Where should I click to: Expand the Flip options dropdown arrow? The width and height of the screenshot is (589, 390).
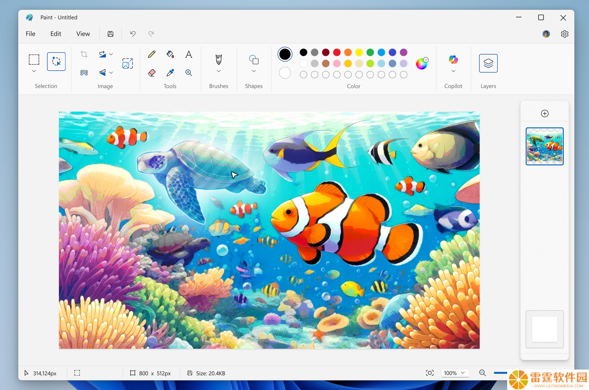111,73
